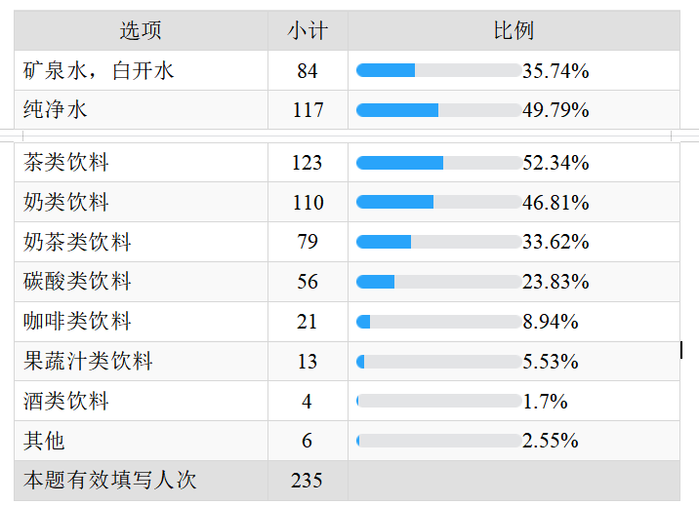Click the 小计 column header

(308, 30)
